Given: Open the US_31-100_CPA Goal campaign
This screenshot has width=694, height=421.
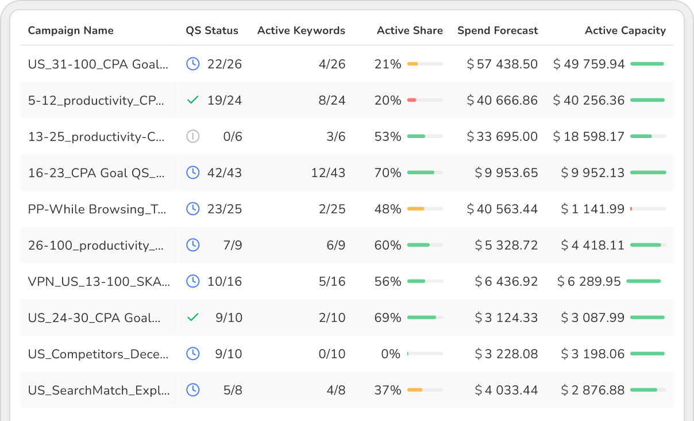Looking at the screenshot, I should [98, 64].
